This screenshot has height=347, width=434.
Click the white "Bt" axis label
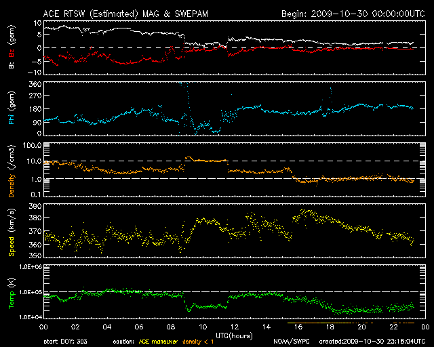click(x=12, y=65)
